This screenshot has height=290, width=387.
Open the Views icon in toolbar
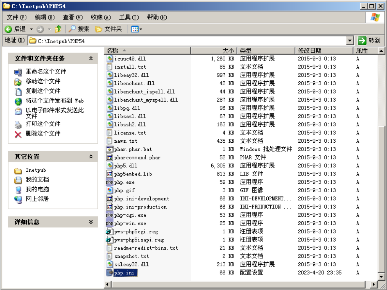tap(135, 29)
